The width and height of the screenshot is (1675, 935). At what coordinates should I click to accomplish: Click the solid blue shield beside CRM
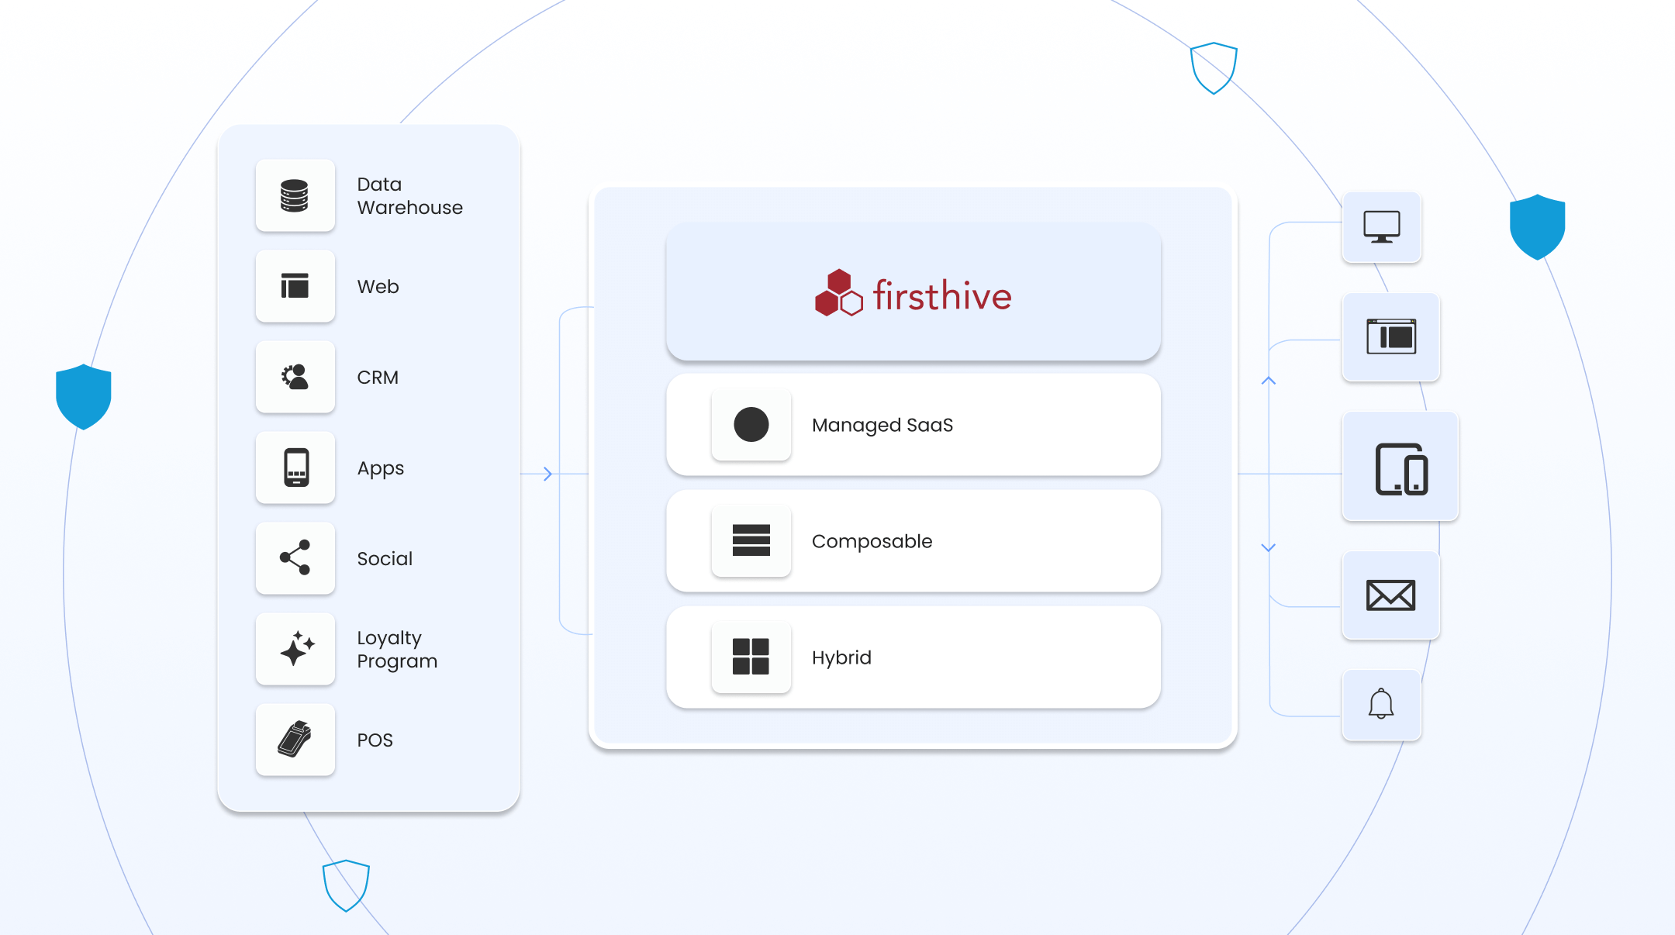coord(84,396)
